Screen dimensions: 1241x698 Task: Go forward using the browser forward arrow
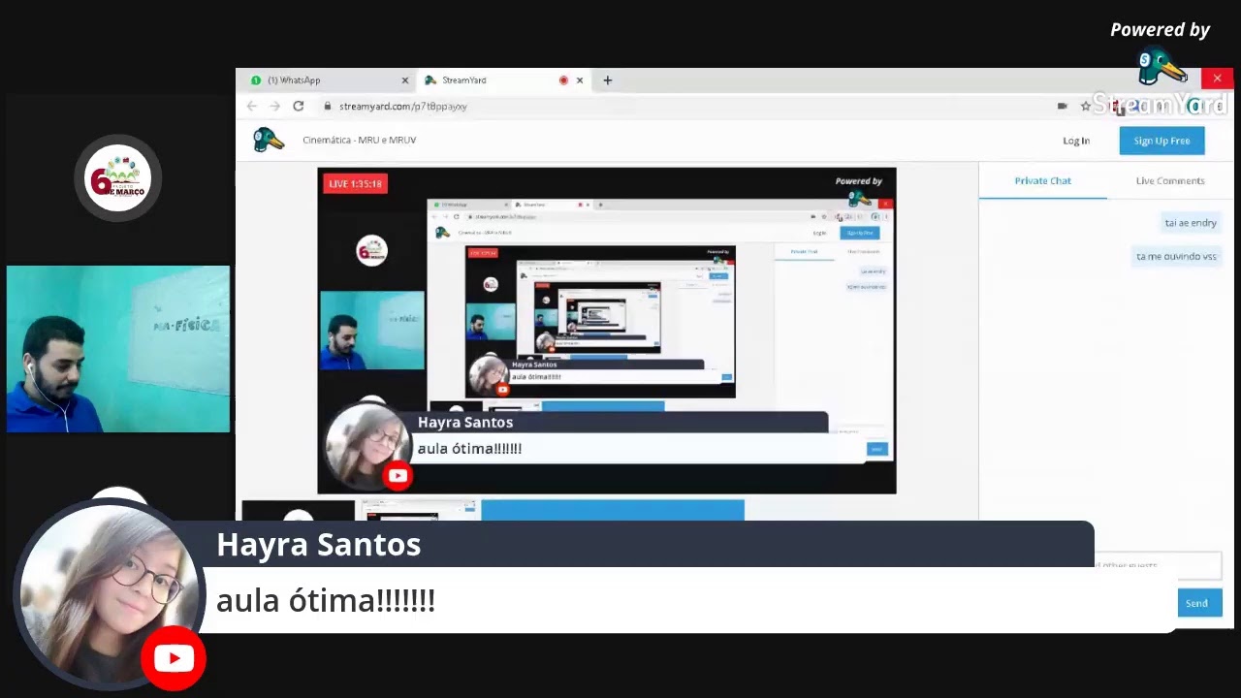(x=275, y=106)
